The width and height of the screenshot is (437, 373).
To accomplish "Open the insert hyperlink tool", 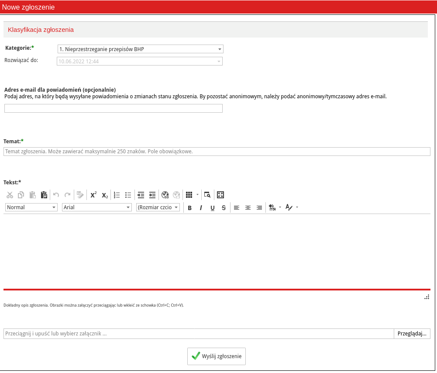I will coord(165,195).
